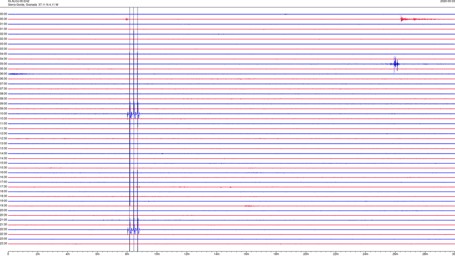The height and width of the screenshot is (256, 455).
Task: Click the 21:00 time label
Action: (3, 219)
